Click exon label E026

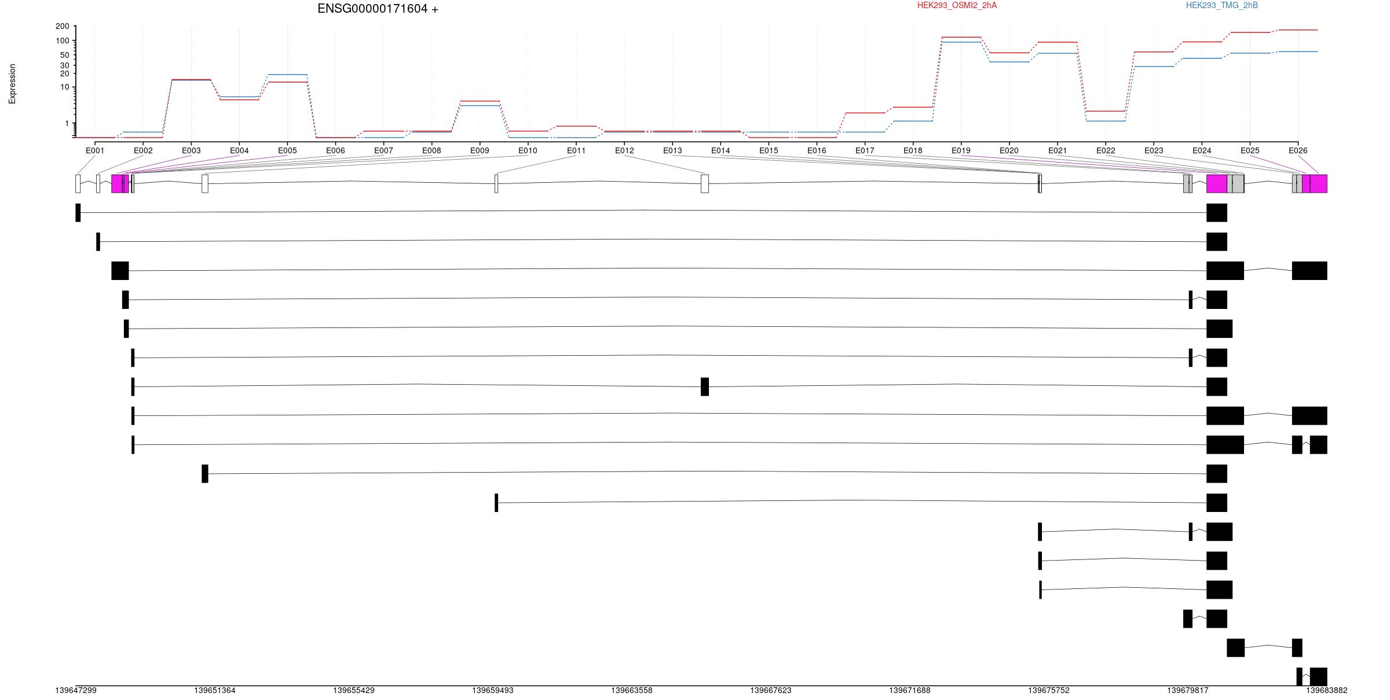(x=1298, y=150)
